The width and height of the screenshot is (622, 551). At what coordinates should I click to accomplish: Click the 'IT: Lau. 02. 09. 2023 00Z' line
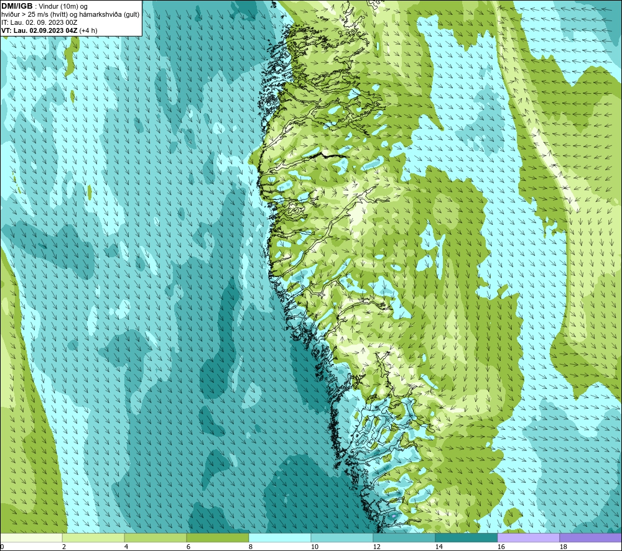(39, 22)
